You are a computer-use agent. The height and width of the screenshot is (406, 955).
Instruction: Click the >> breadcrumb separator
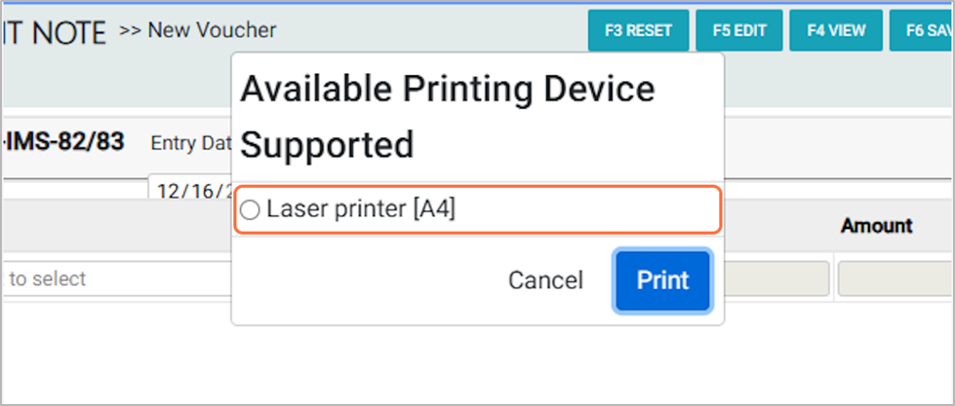click(x=131, y=30)
